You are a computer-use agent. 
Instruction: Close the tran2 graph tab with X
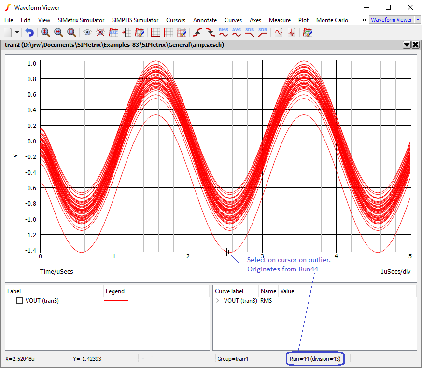point(415,44)
